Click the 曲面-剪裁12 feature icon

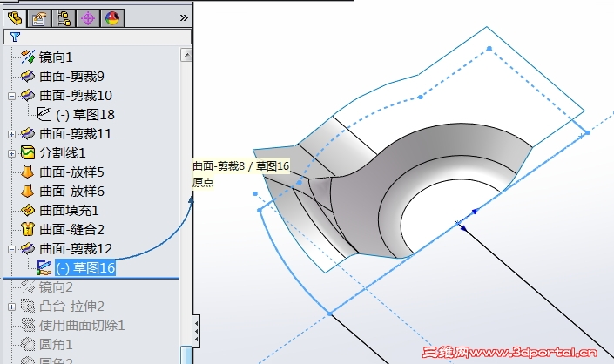coord(28,248)
